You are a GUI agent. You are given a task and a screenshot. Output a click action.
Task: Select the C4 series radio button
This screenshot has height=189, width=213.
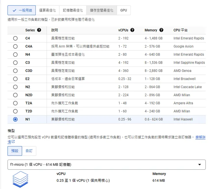click(15, 38)
